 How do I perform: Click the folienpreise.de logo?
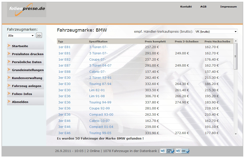click(26, 9)
